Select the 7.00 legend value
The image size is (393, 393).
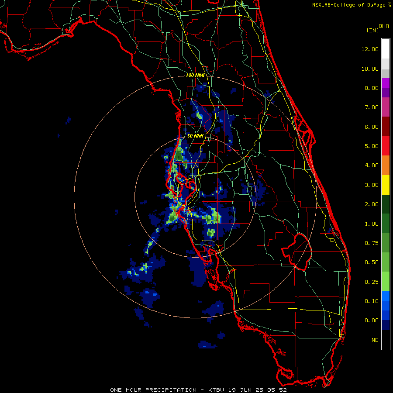(372, 107)
